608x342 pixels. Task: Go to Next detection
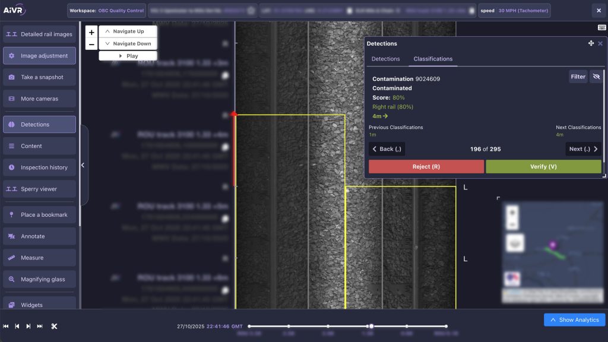[583, 149]
